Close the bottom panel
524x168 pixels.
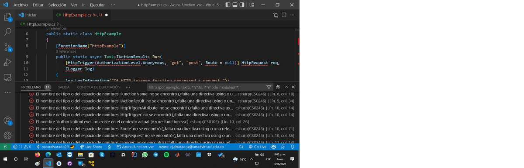tap(293, 87)
